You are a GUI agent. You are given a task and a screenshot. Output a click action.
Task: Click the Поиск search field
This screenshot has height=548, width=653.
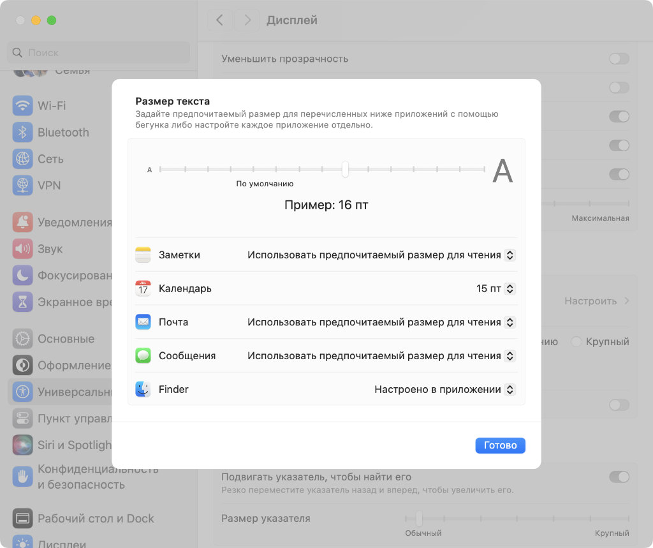pos(98,53)
